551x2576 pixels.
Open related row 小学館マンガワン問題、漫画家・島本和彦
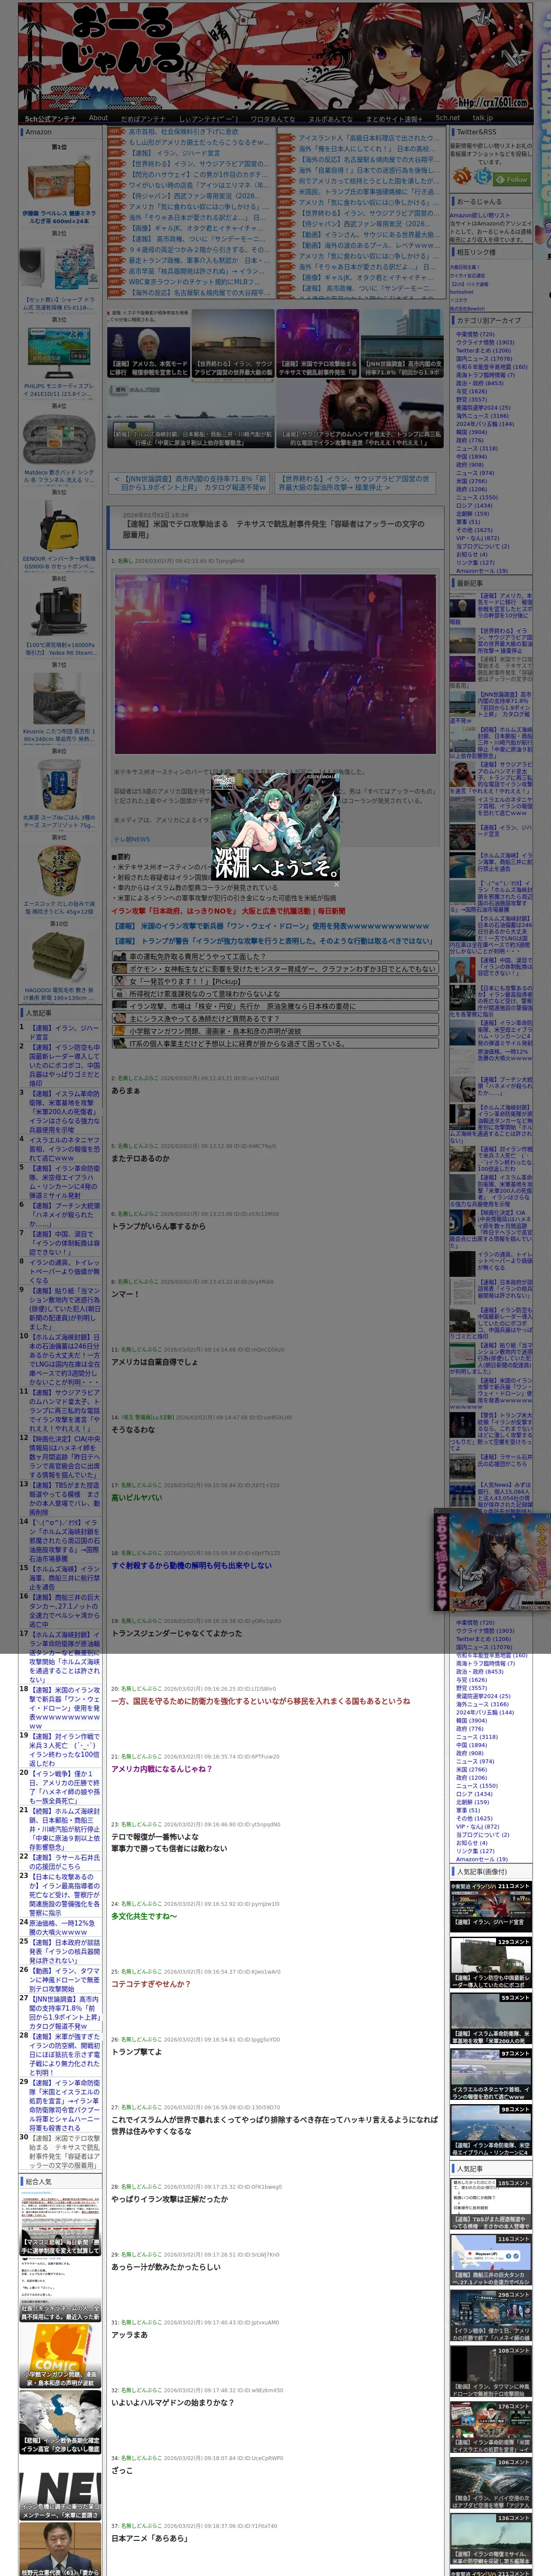pyautogui.click(x=275, y=1031)
